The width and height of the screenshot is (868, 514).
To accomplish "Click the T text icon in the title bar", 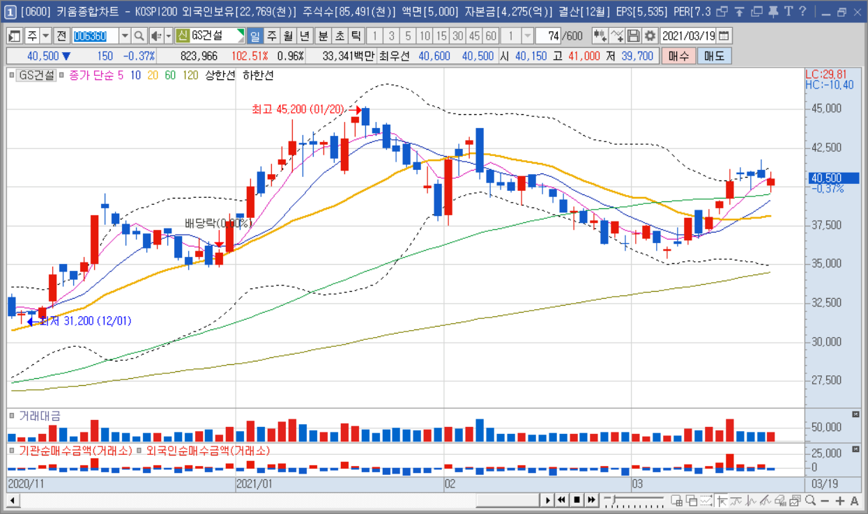I will coord(788,12).
